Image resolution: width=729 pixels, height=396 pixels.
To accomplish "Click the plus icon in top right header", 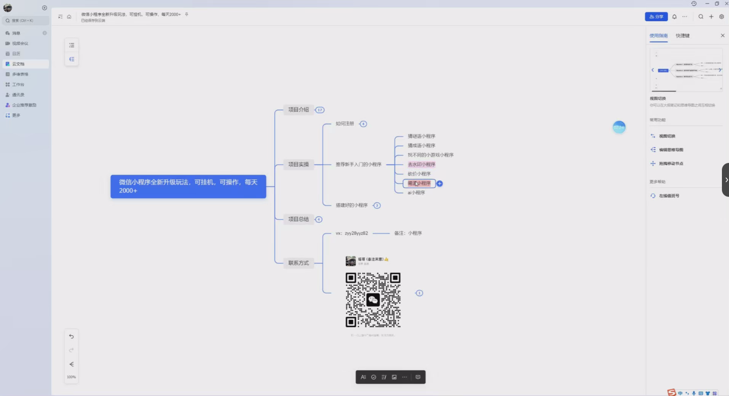I will pyautogui.click(x=711, y=16).
